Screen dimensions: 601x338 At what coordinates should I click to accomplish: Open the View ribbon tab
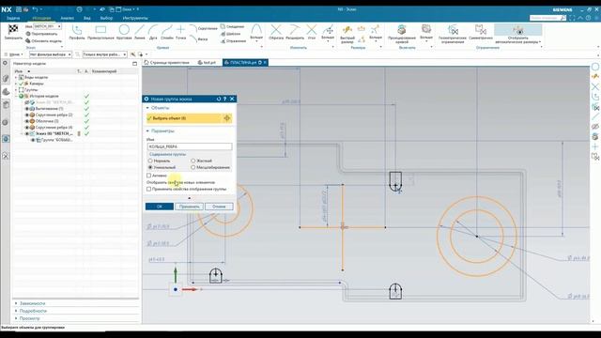[x=87, y=18]
